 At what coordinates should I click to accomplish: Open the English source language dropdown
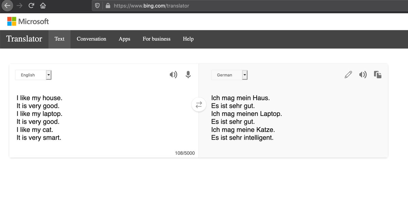click(33, 75)
